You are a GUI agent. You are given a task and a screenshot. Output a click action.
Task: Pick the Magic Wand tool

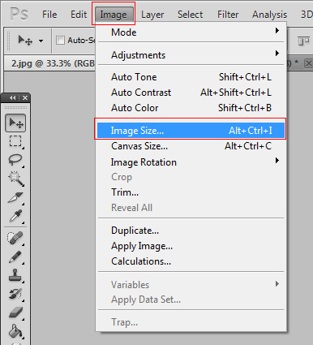(x=15, y=179)
